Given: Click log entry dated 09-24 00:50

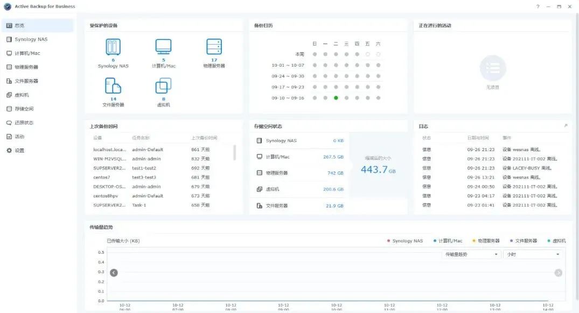Looking at the screenshot, I should tap(493, 187).
